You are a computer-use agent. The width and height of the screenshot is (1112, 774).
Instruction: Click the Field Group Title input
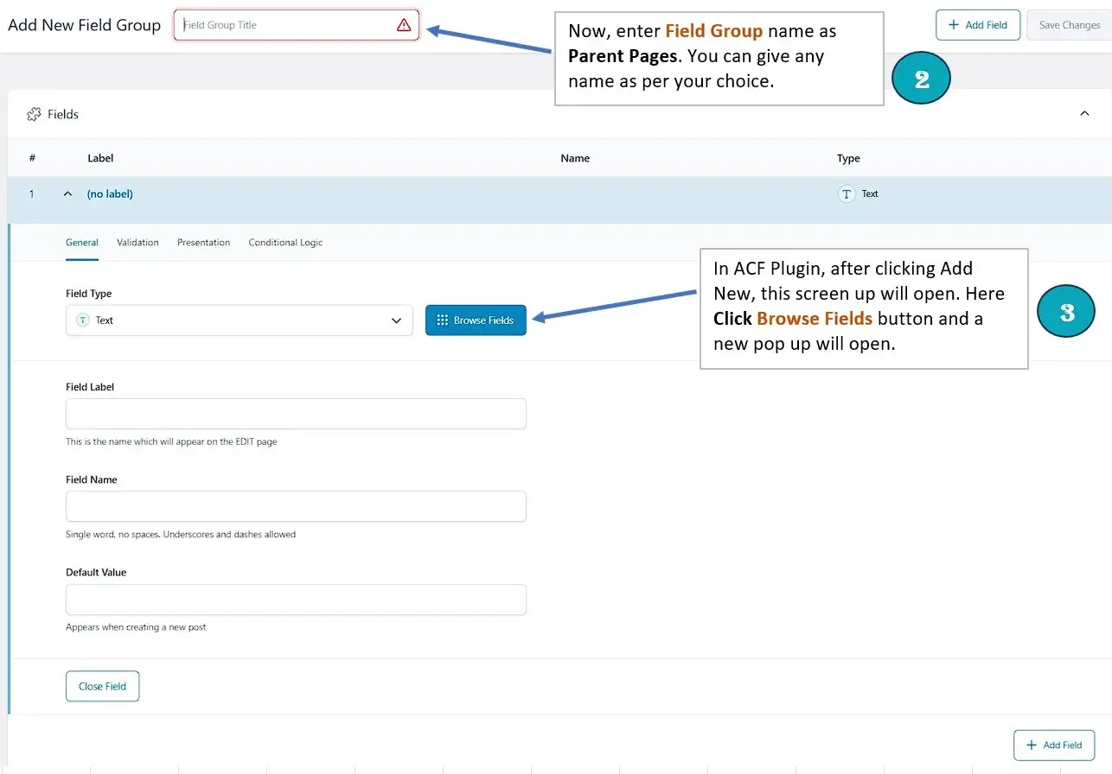(x=296, y=25)
